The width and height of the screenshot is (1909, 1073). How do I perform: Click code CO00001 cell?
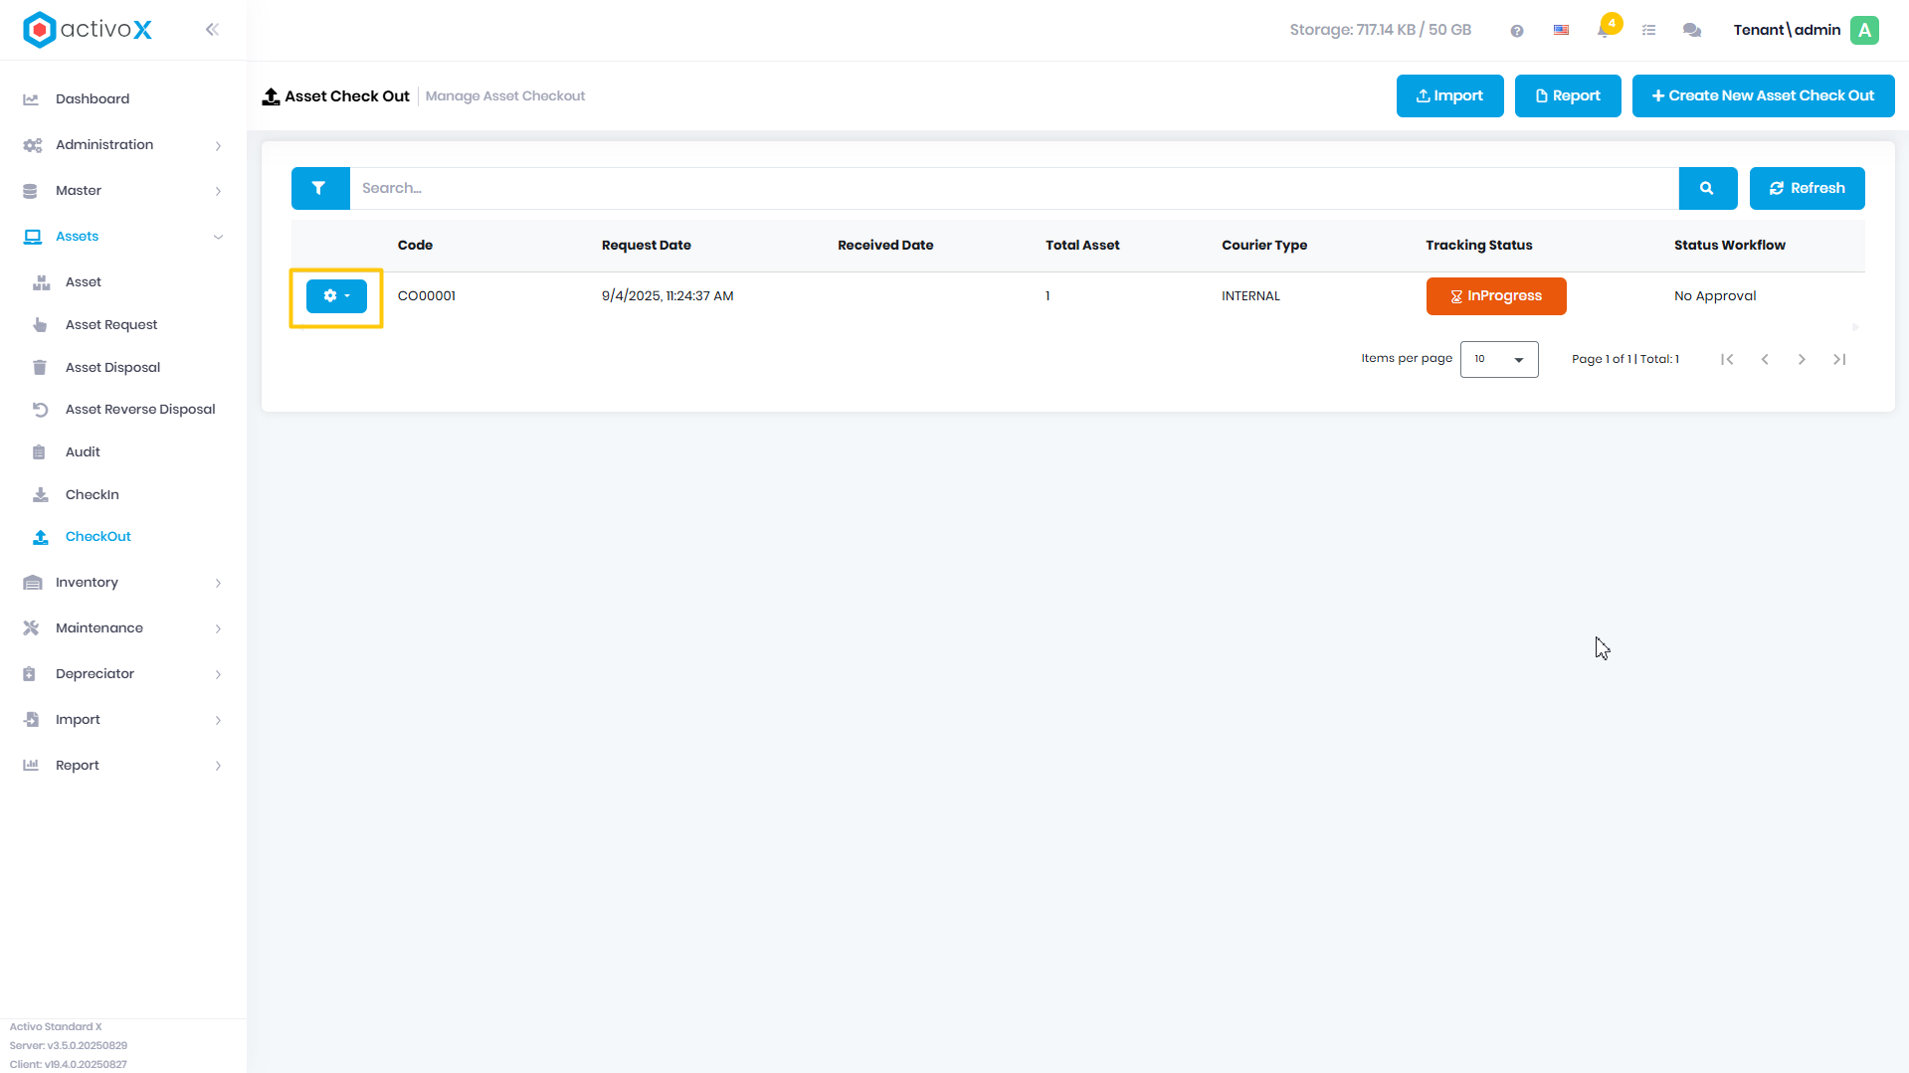coord(427,296)
